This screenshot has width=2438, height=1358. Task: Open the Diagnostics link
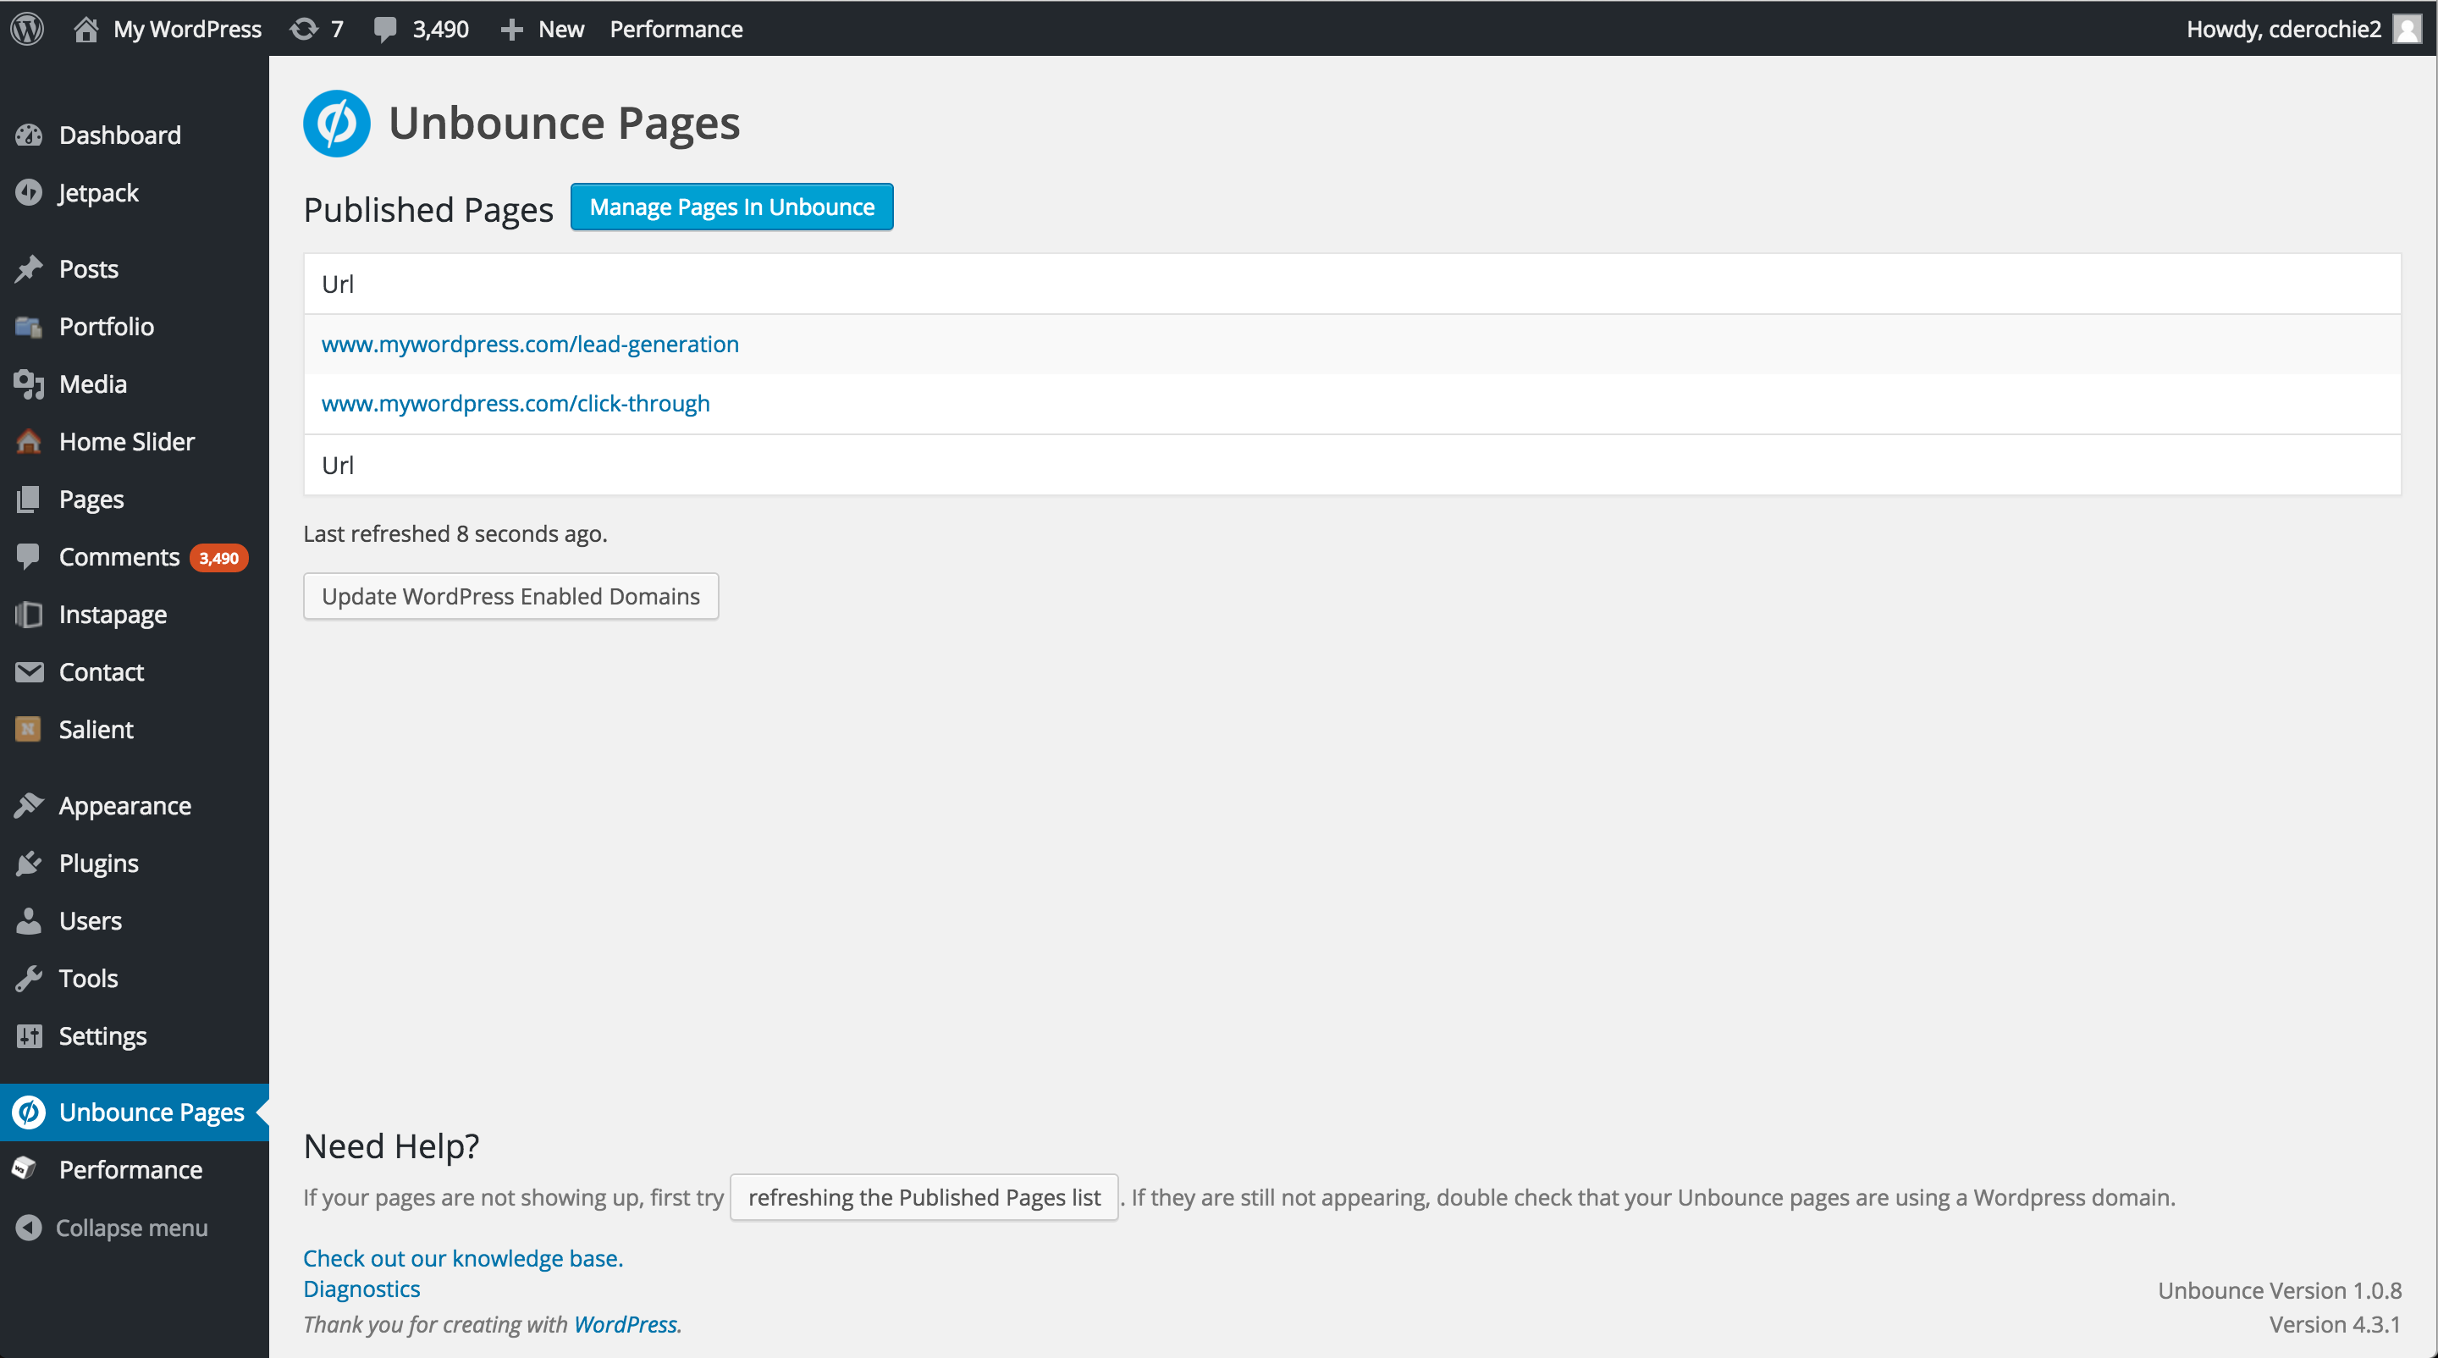click(x=361, y=1290)
